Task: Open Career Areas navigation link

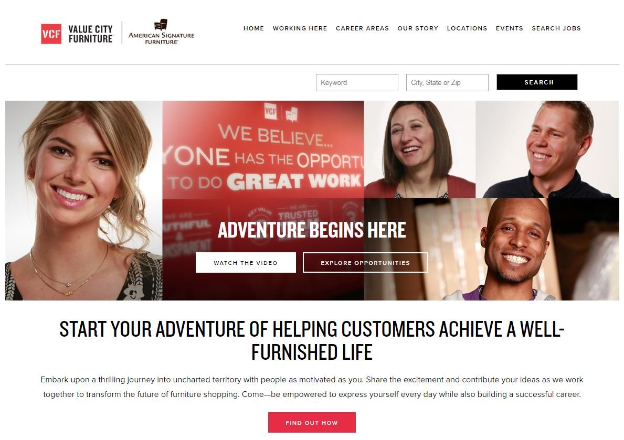Action: pos(362,28)
